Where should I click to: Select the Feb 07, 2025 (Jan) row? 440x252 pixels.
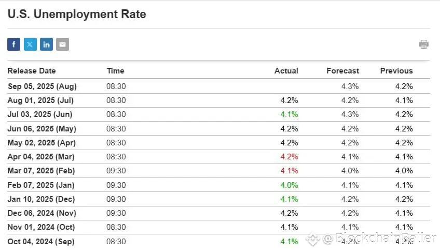point(218,185)
